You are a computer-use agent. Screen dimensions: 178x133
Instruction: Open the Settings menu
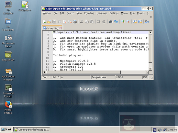[114, 13]
